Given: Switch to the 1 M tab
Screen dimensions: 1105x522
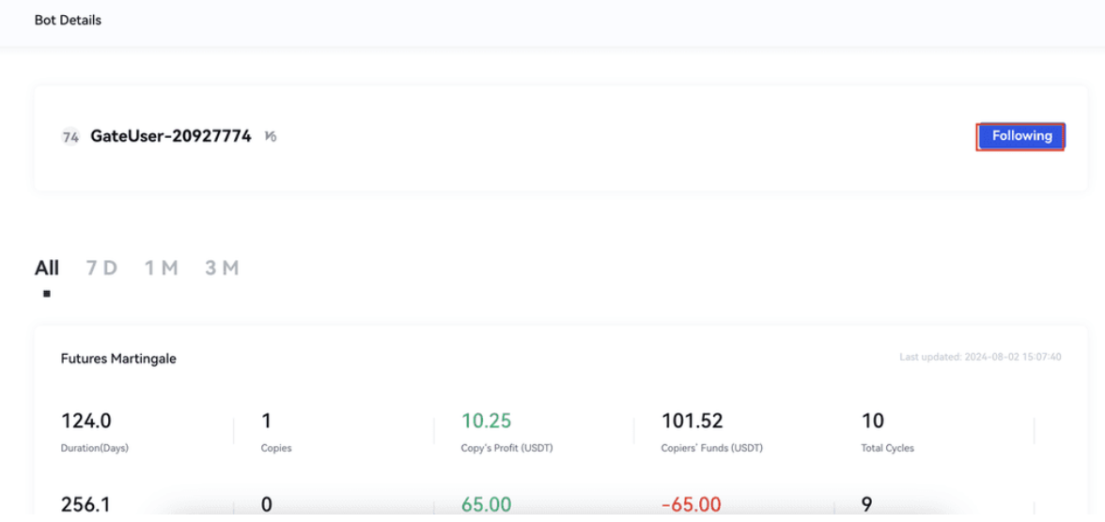Looking at the screenshot, I should pos(161,268).
